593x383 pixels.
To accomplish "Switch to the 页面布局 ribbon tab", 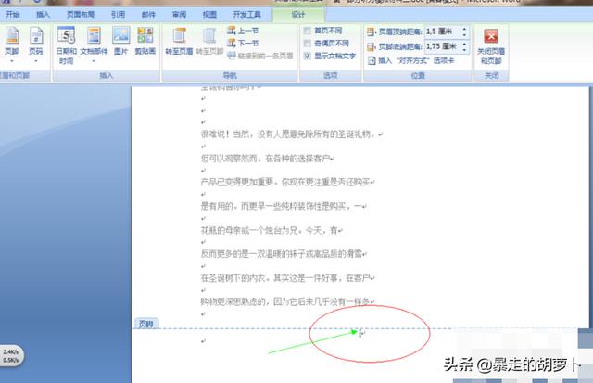I will tap(81, 15).
